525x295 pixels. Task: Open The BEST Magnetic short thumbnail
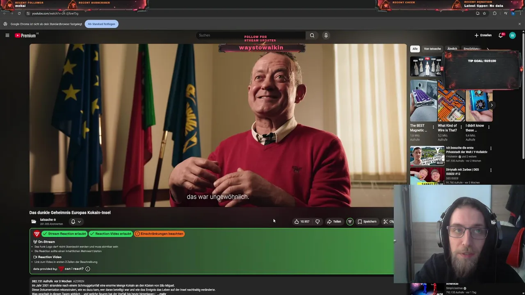tap(423, 101)
